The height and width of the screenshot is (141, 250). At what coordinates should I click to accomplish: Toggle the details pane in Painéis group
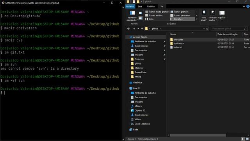[141, 18]
